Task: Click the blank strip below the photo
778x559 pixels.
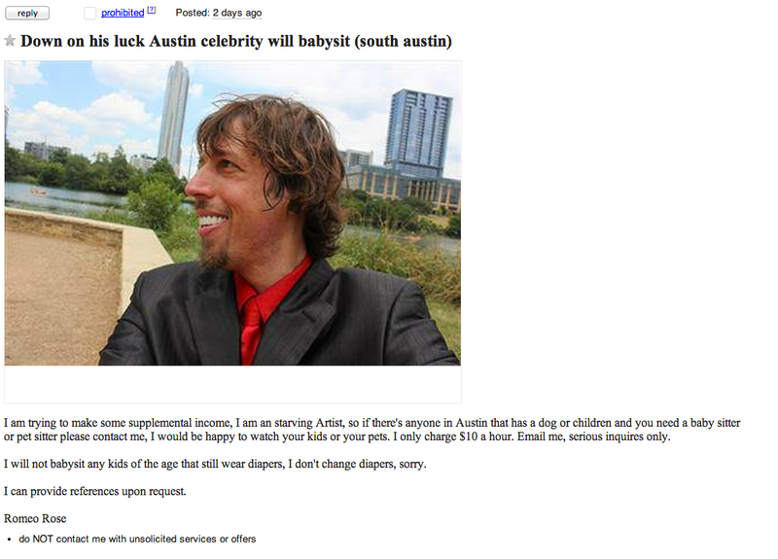Action: point(232,384)
